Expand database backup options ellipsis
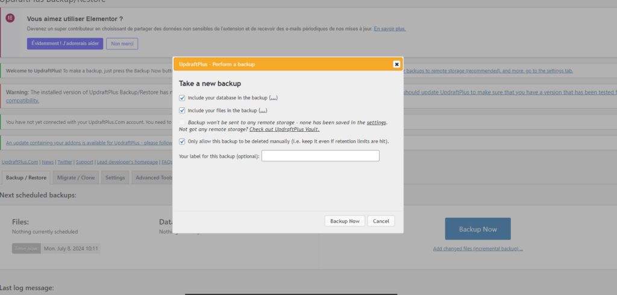The height and width of the screenshot is (295, 617). pyautogui.click(x=273, y=98)
